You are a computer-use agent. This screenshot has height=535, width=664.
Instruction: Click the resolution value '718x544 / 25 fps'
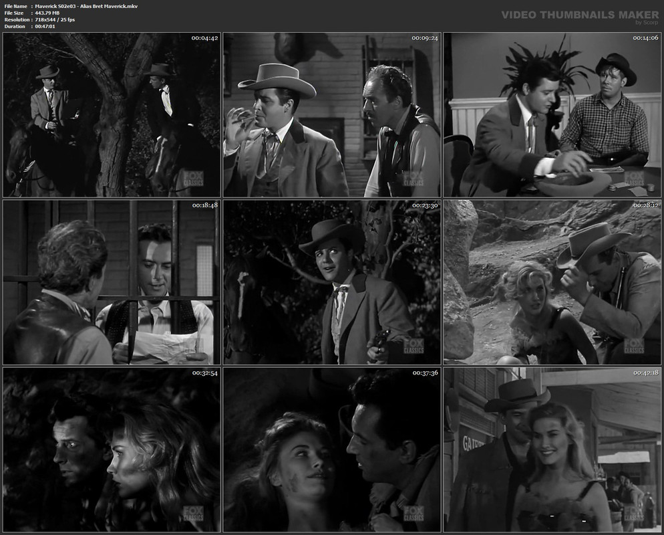tap(55, 19)
